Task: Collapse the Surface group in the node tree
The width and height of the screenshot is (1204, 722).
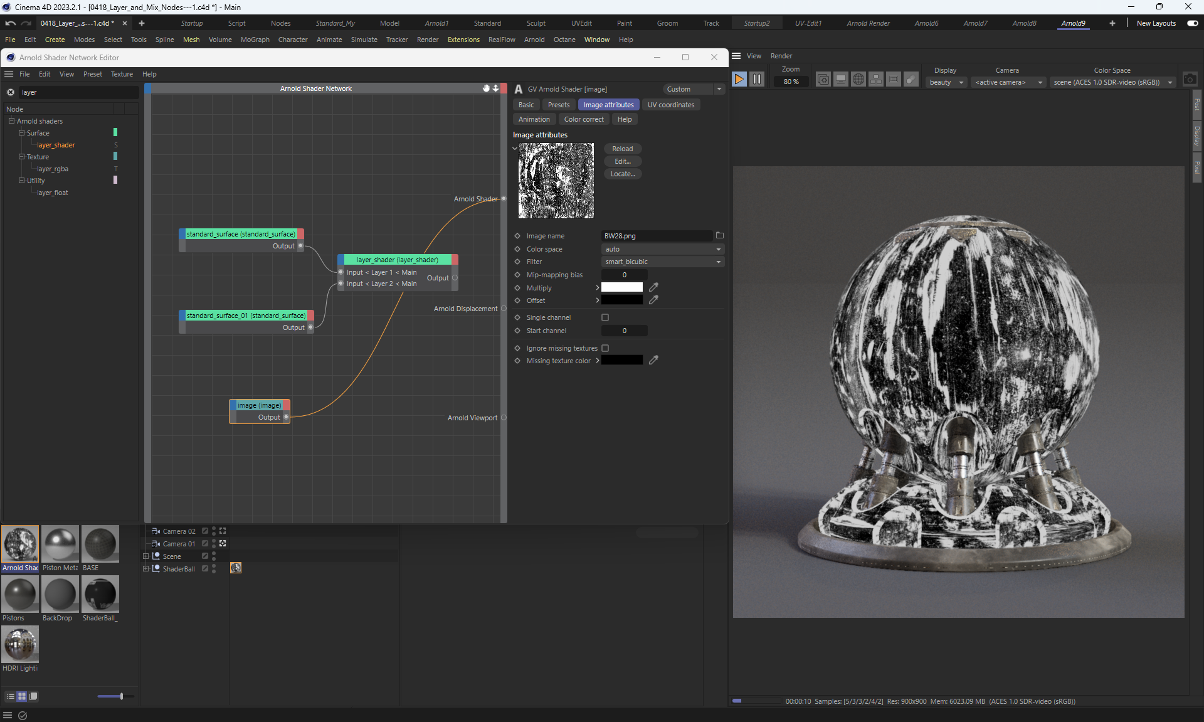Action: [x=21, y=133]
